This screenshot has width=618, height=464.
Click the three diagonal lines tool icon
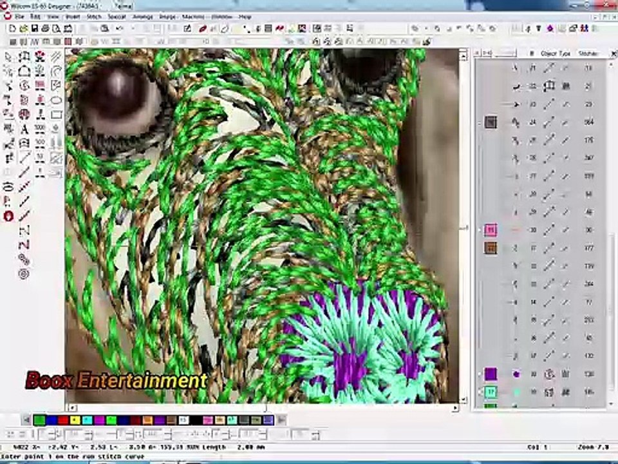[56, 57]
